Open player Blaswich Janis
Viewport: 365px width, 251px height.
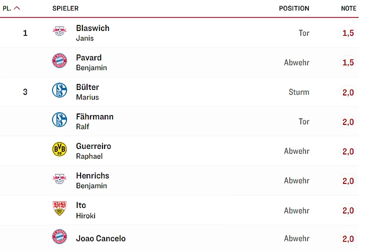[92, 32]
